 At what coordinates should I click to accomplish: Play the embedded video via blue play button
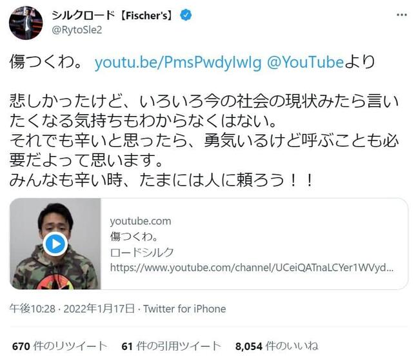(x=55, y=244)
